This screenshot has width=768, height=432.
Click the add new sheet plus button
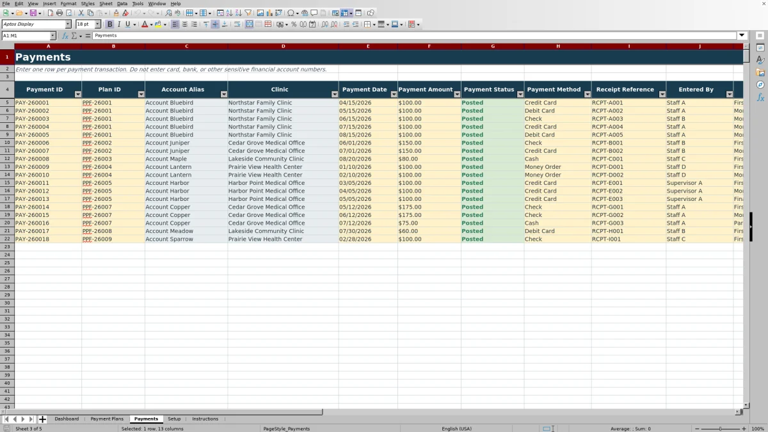(x=43, y=419)
